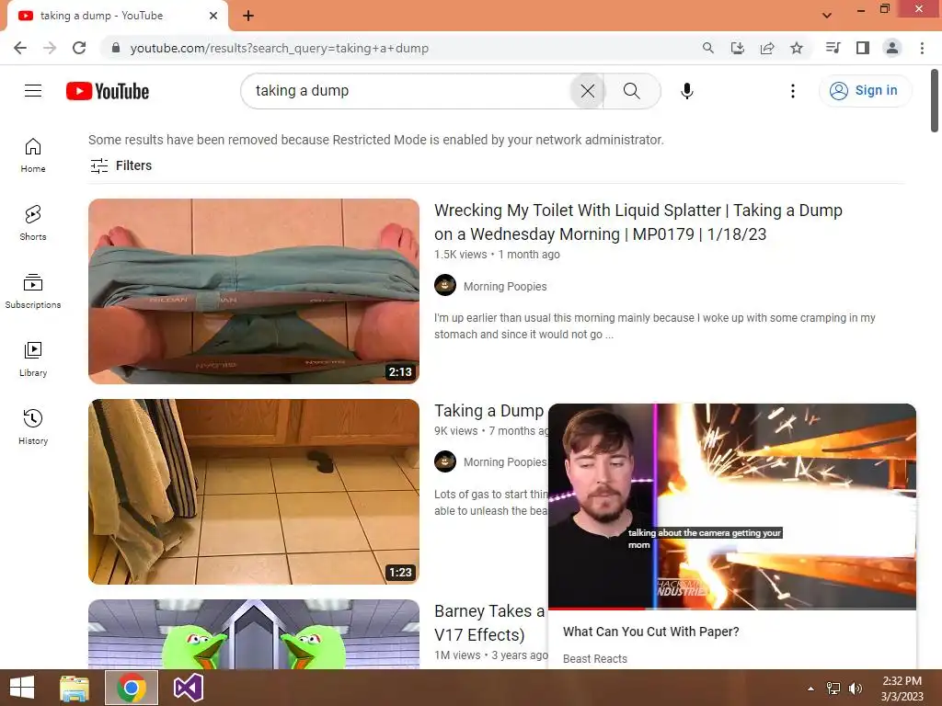Viewport: 942px width, 706px height.
Task: Click the browser forward arrow
Action: click(50, 48)
